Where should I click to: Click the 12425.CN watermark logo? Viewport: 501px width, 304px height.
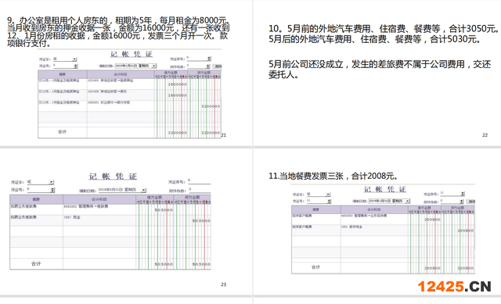(x=454, y=286)
